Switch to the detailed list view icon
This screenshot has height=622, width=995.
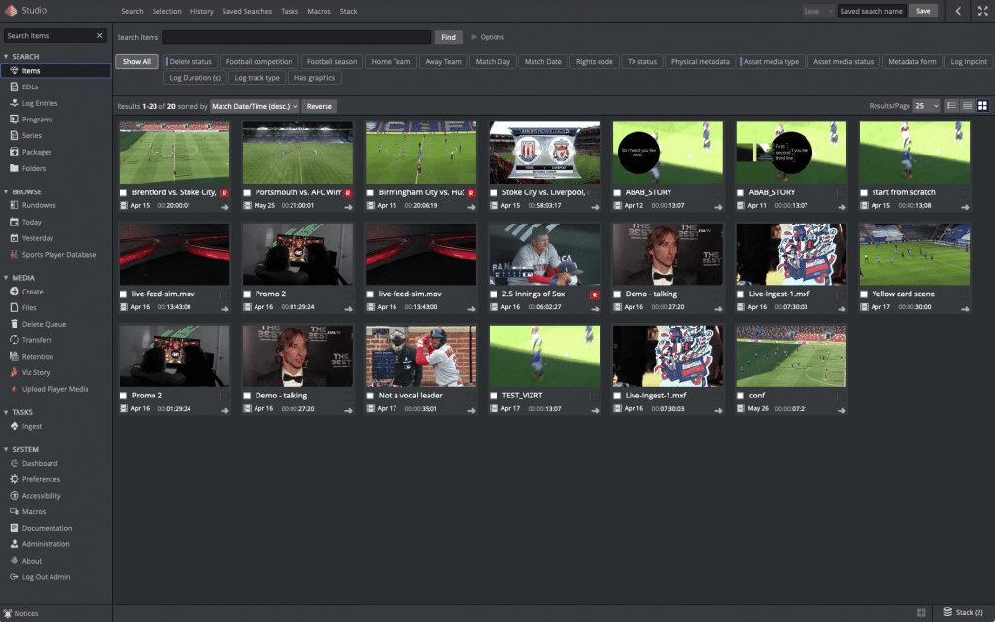(951, 105)
